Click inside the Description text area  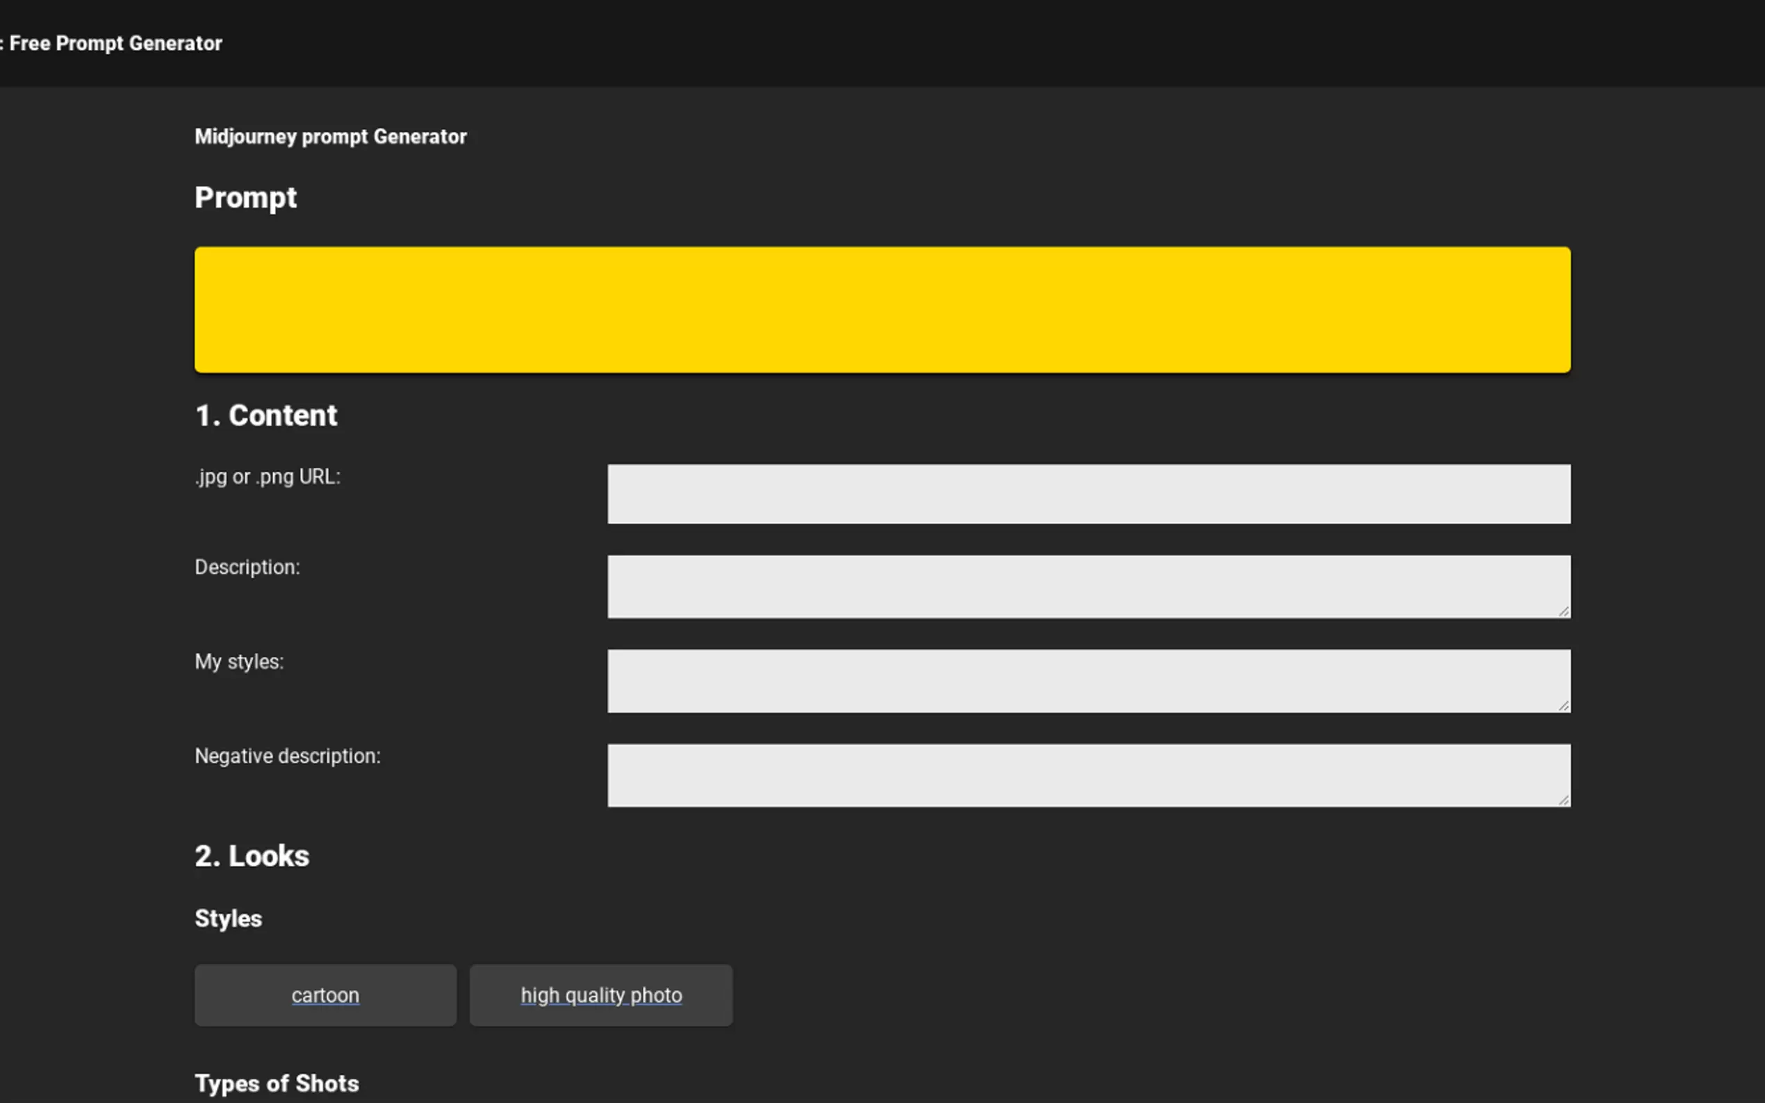1088,586
